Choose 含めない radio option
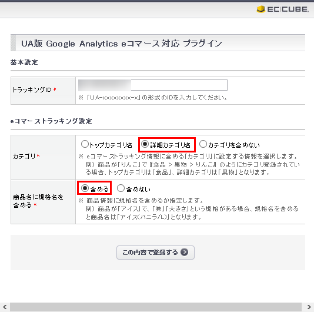314x312 pixels. pos(121,188)
